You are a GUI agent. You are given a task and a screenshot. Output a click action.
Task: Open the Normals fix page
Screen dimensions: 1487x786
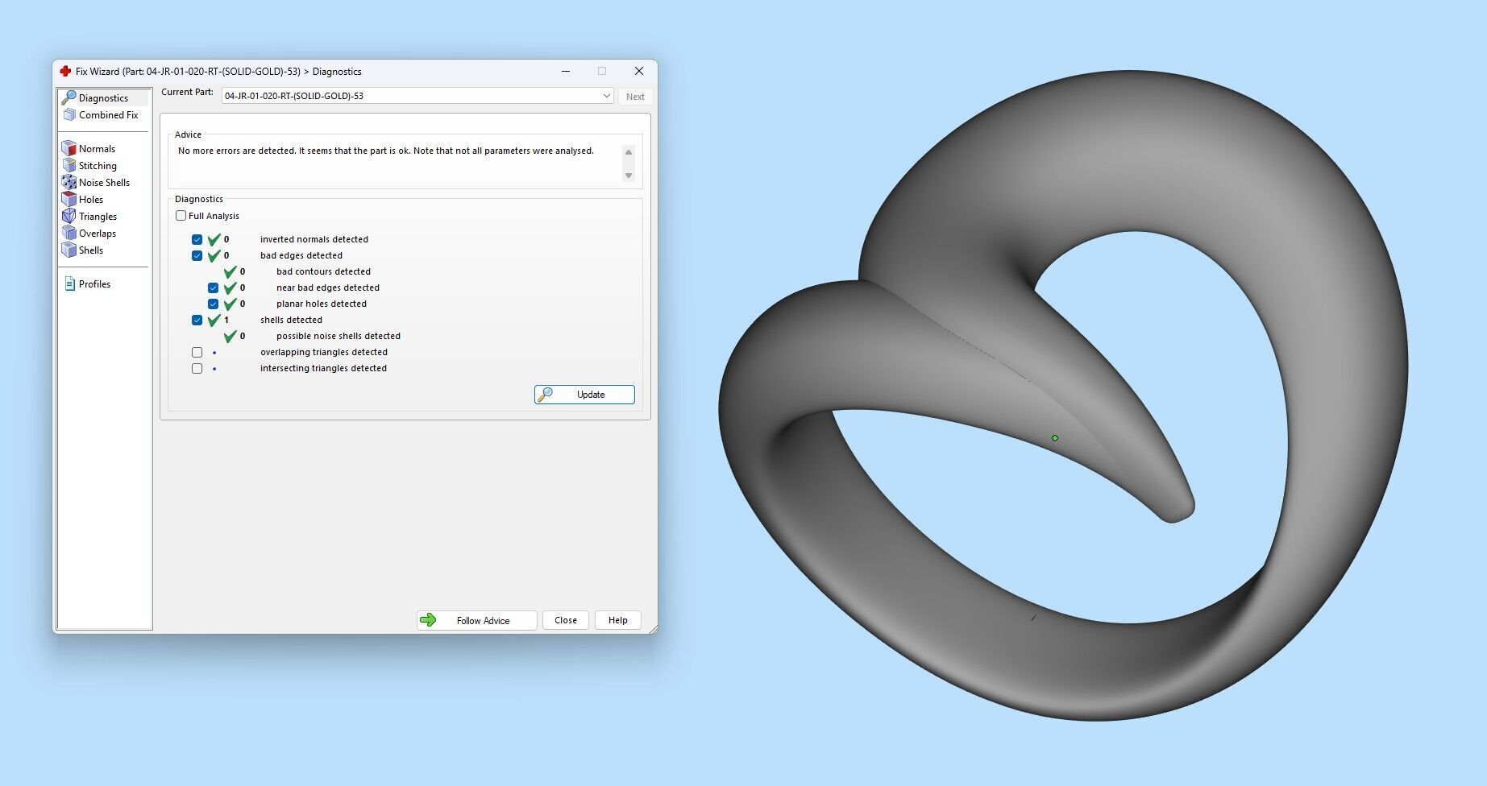click(97, 149)
